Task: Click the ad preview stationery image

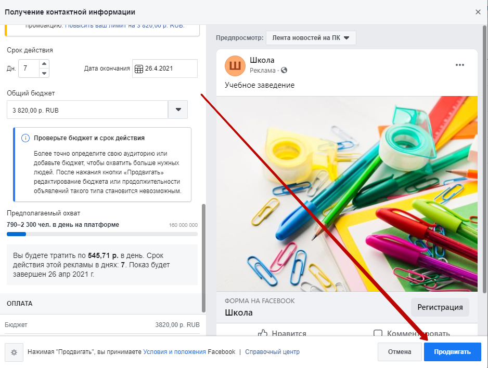Action: 346,194
